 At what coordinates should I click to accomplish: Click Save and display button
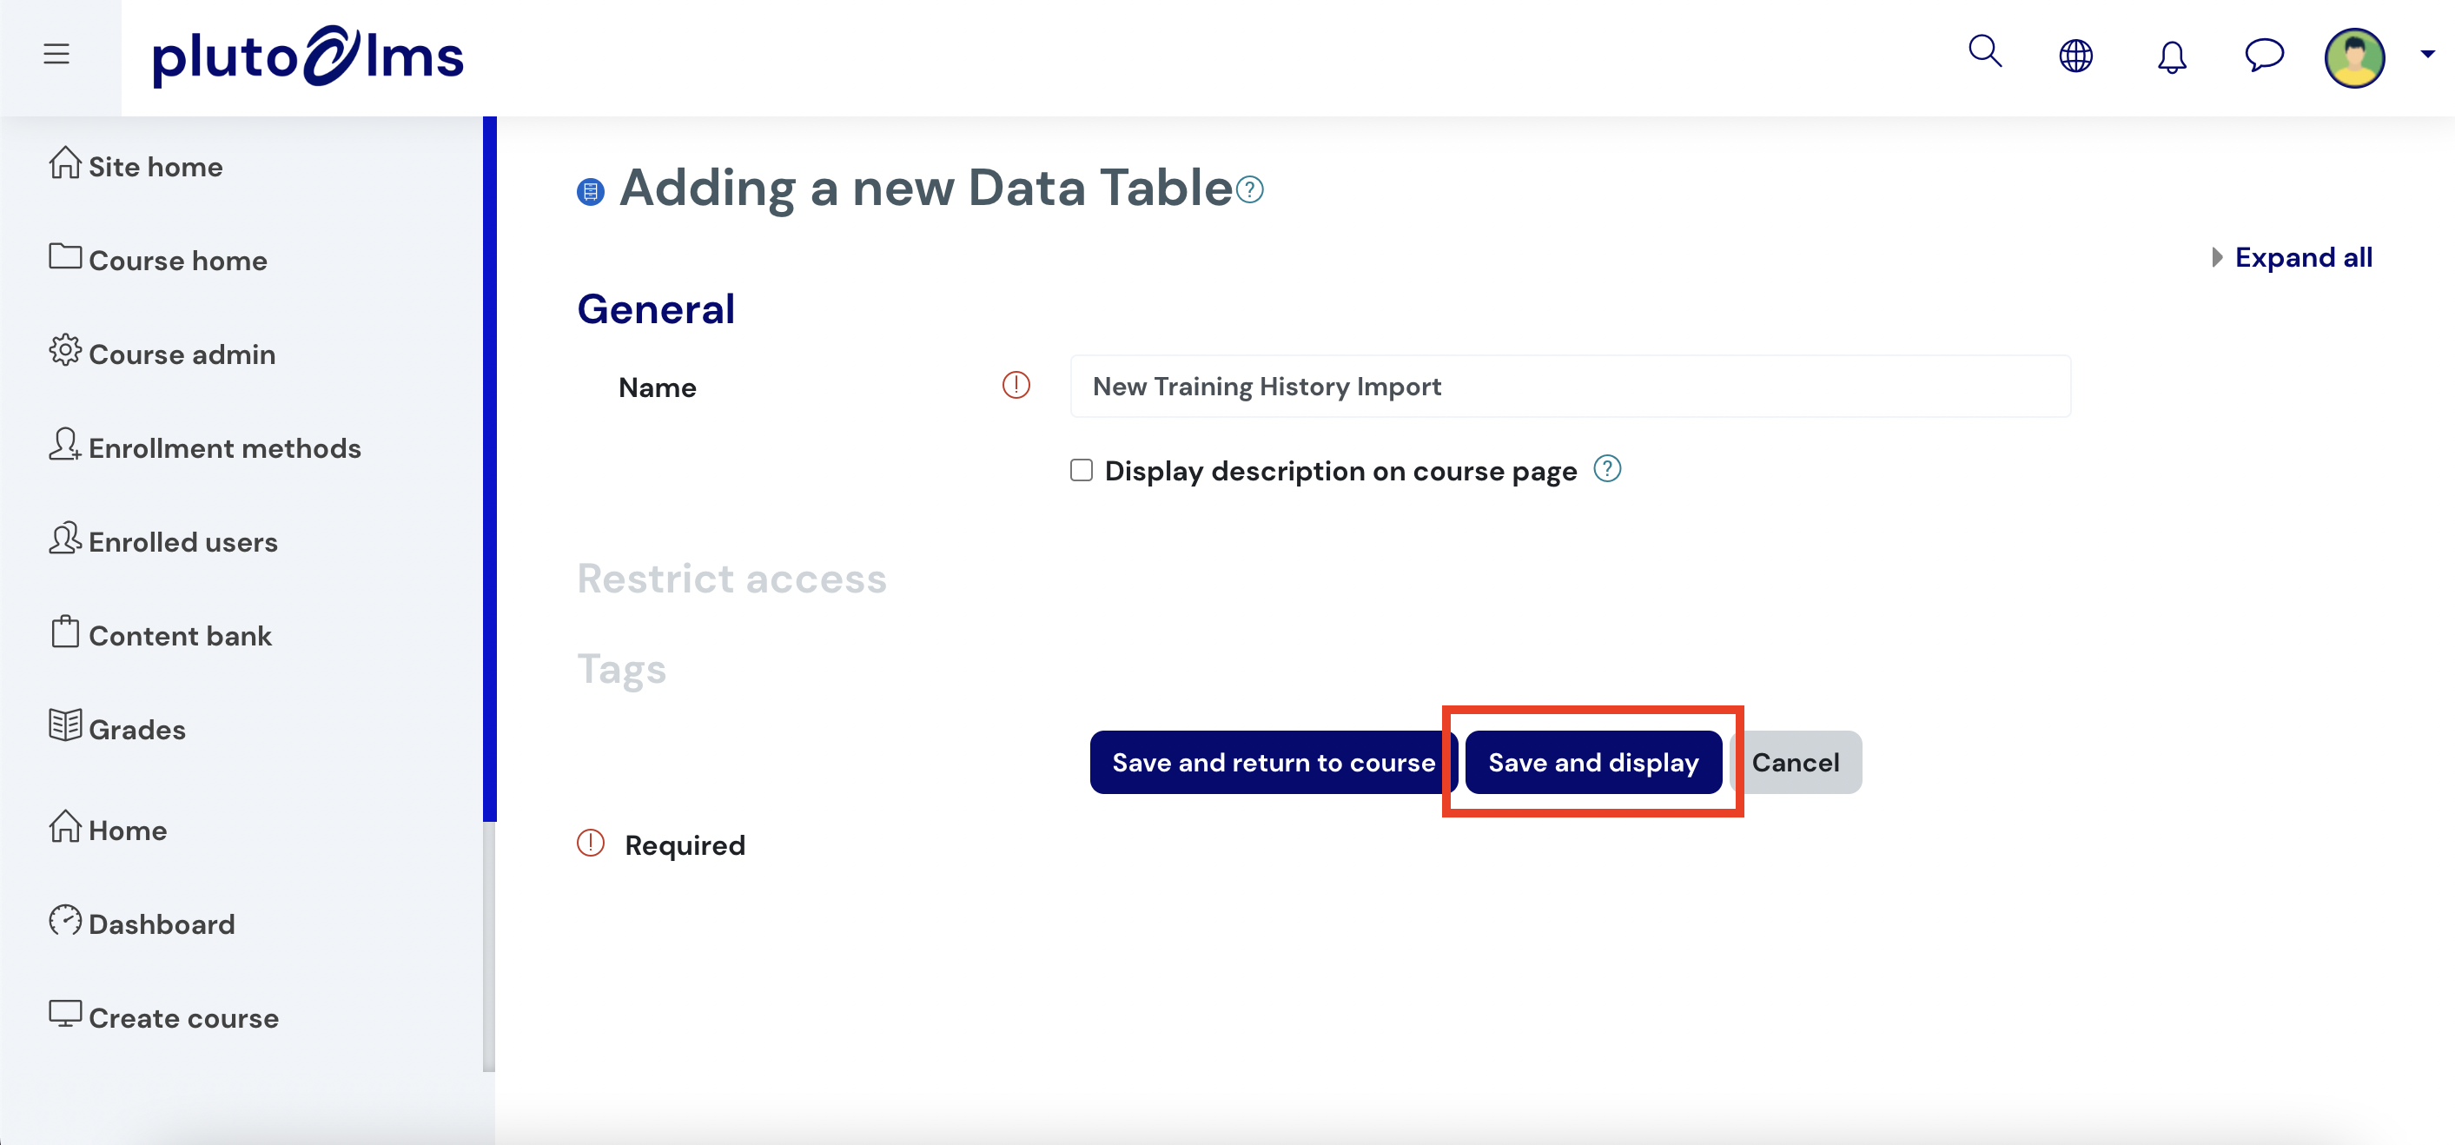(1593, 762)
